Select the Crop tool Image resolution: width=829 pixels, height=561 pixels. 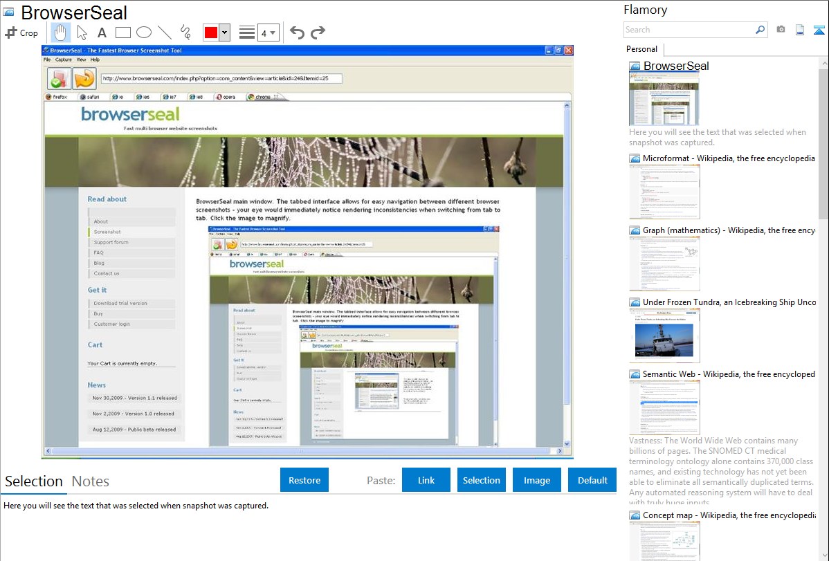(21, 33)
